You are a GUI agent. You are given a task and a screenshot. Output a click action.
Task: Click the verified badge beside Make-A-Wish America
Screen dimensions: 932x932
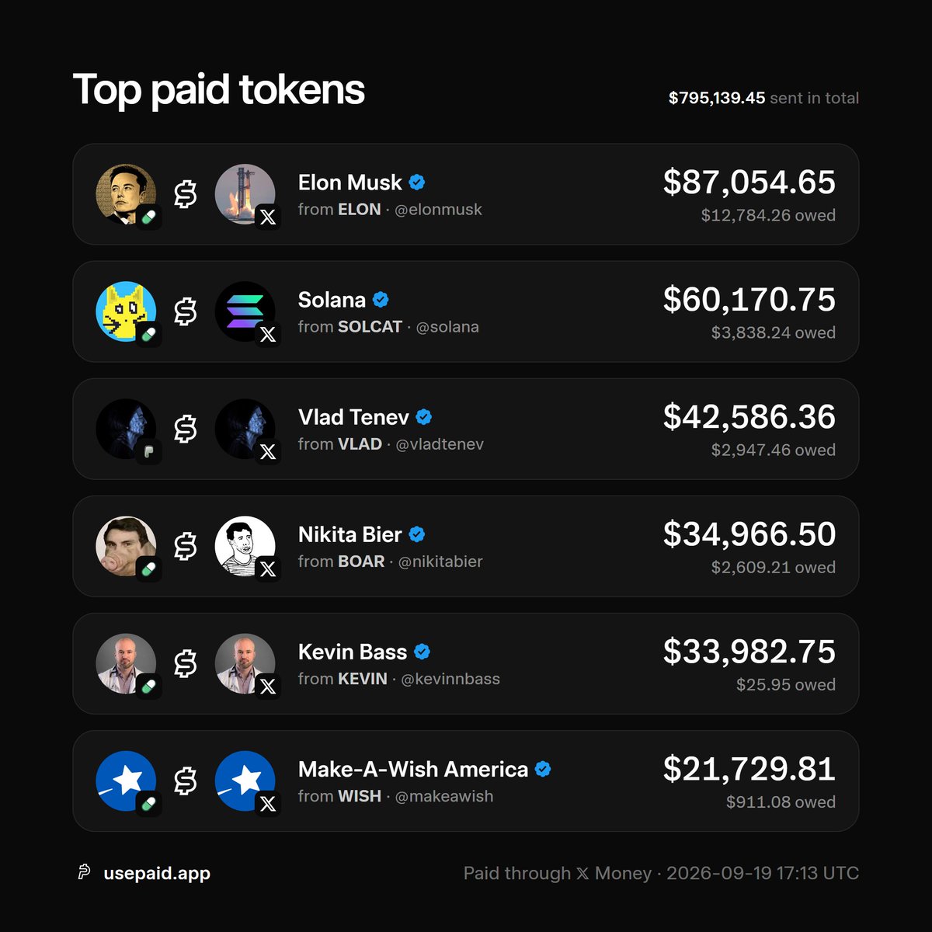[543, 769]
